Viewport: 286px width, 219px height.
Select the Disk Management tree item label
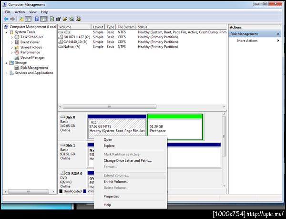(34, 68)
